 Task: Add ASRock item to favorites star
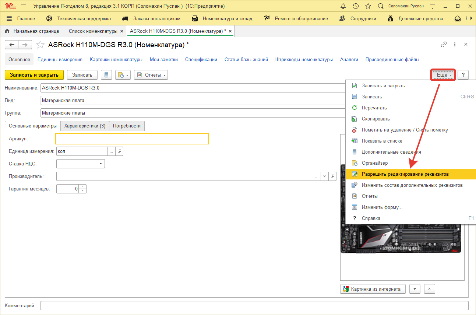(40, 45)
